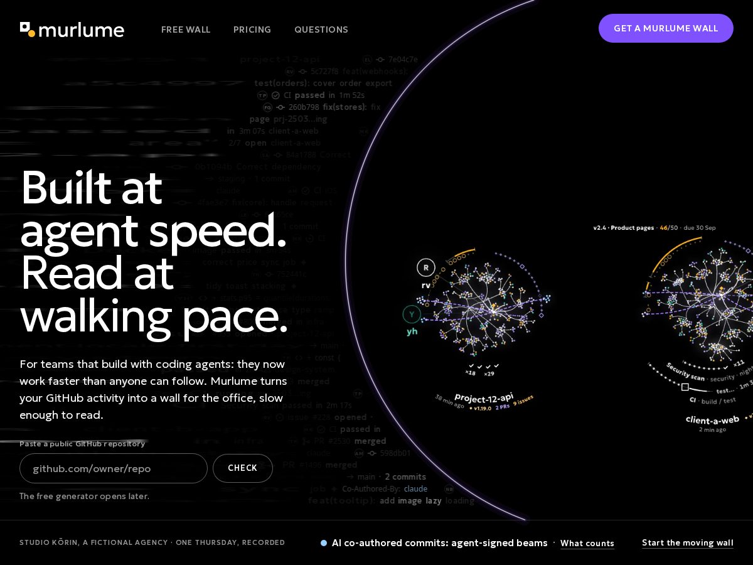Go to the Pricing page
This screenshot has height=565, width=753.
[x=252, y=30]
